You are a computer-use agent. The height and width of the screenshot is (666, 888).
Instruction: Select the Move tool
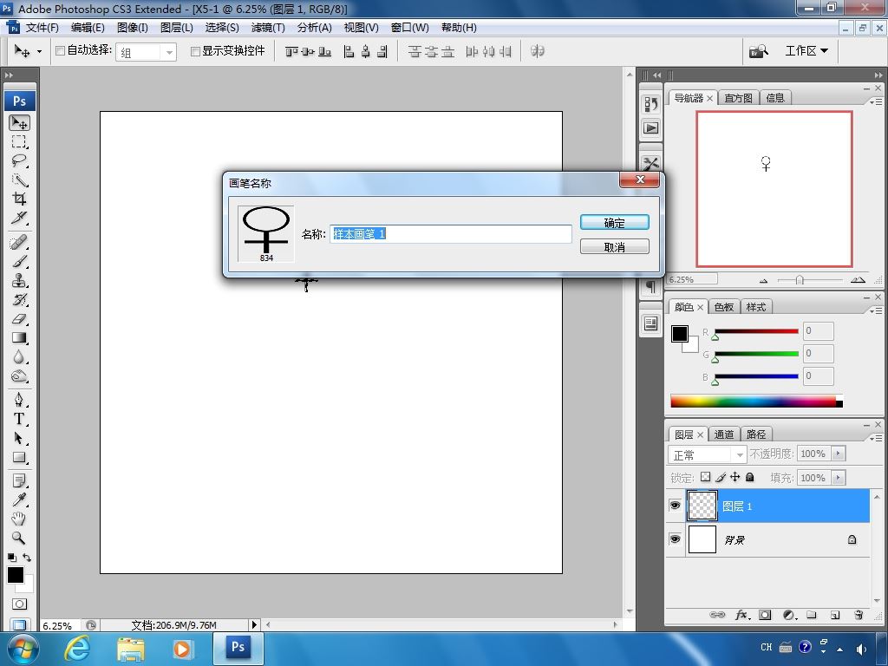(19, 122)
